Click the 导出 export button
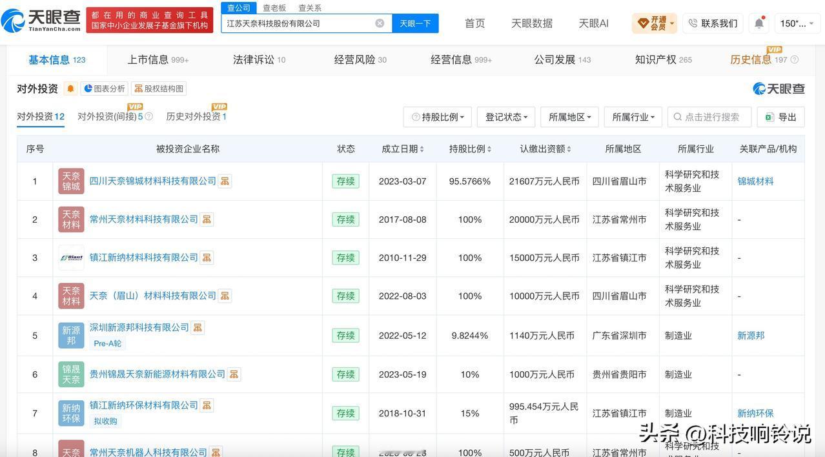The width and height of the screenshot is (825, 457). pos(780,117)
